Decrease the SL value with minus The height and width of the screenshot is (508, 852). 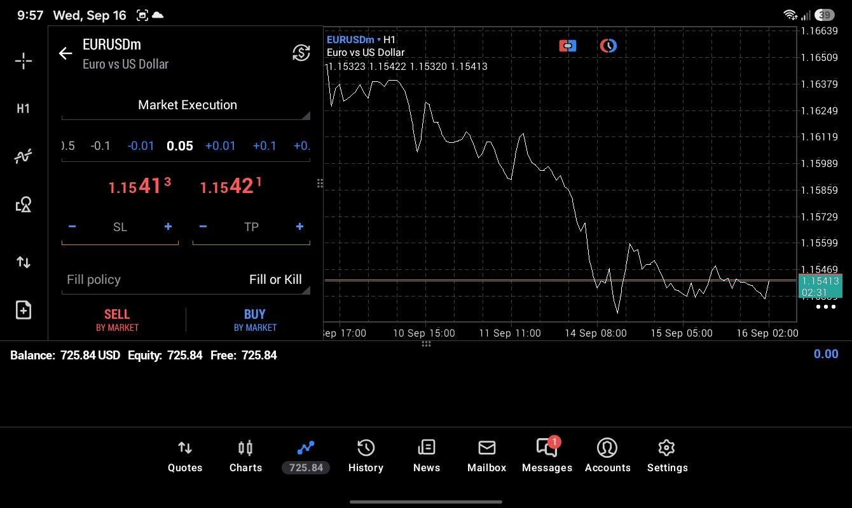[72, 227]
